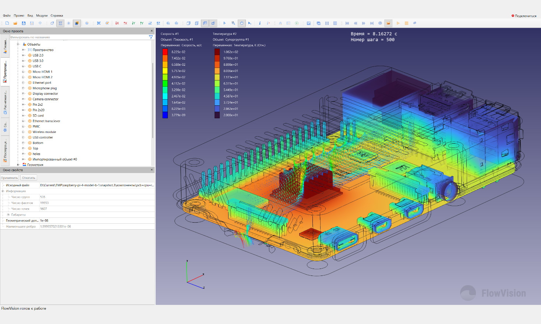Viewport: 541px width, 324px height.
Task: Advance to the next time step
Action: click(364, 23)
